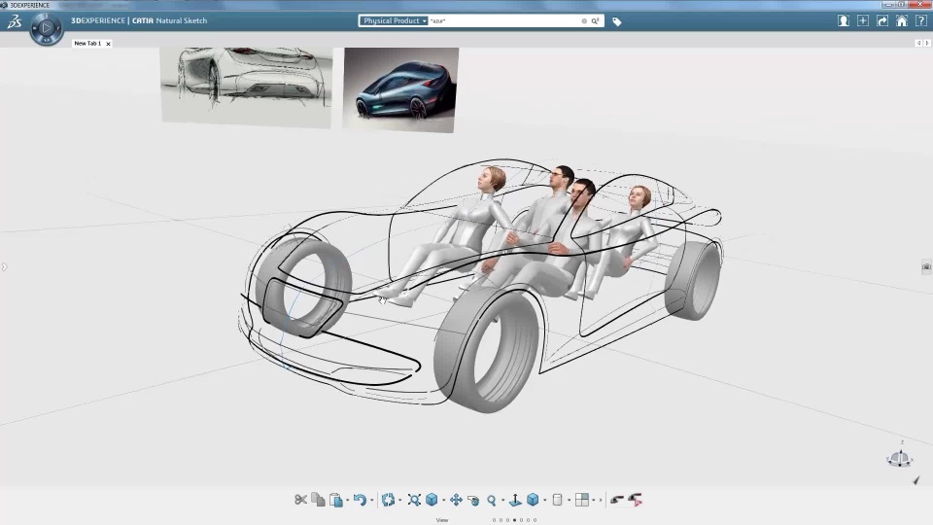This screenshot has width=933, height=525.
Task: Click the tag icon beside search
Action: coord(616,21)
